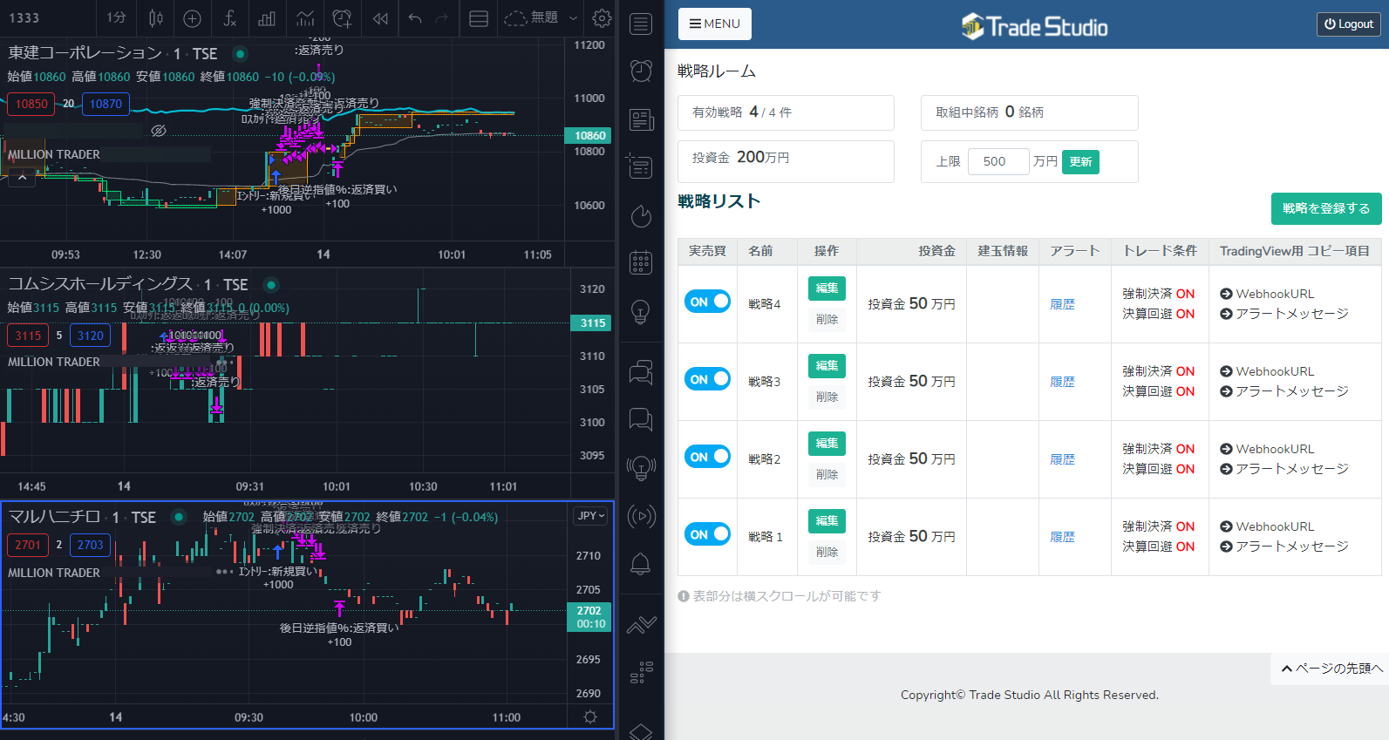Image resolution: width=1389 pixels, height=740 pixels.
Task: Toggle the hidden eye icon on the chart indicator
Action: click(x=159, y=131)
